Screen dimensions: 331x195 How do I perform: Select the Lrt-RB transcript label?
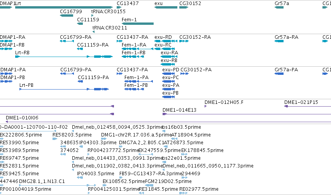pos(22,53)
